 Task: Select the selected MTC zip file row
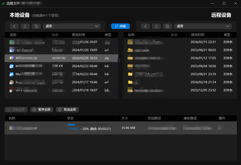61,58
